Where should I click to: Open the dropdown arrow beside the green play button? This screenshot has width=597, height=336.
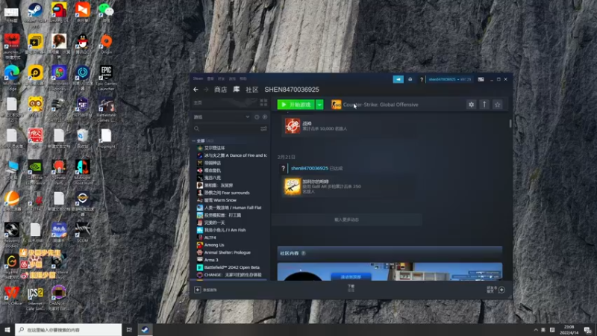point(319,105)
